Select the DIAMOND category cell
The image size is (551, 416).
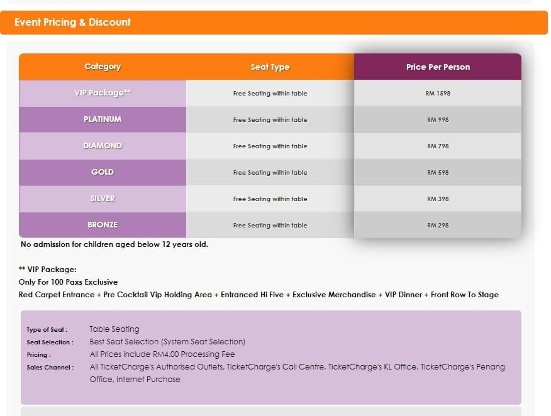pos(103,146)
